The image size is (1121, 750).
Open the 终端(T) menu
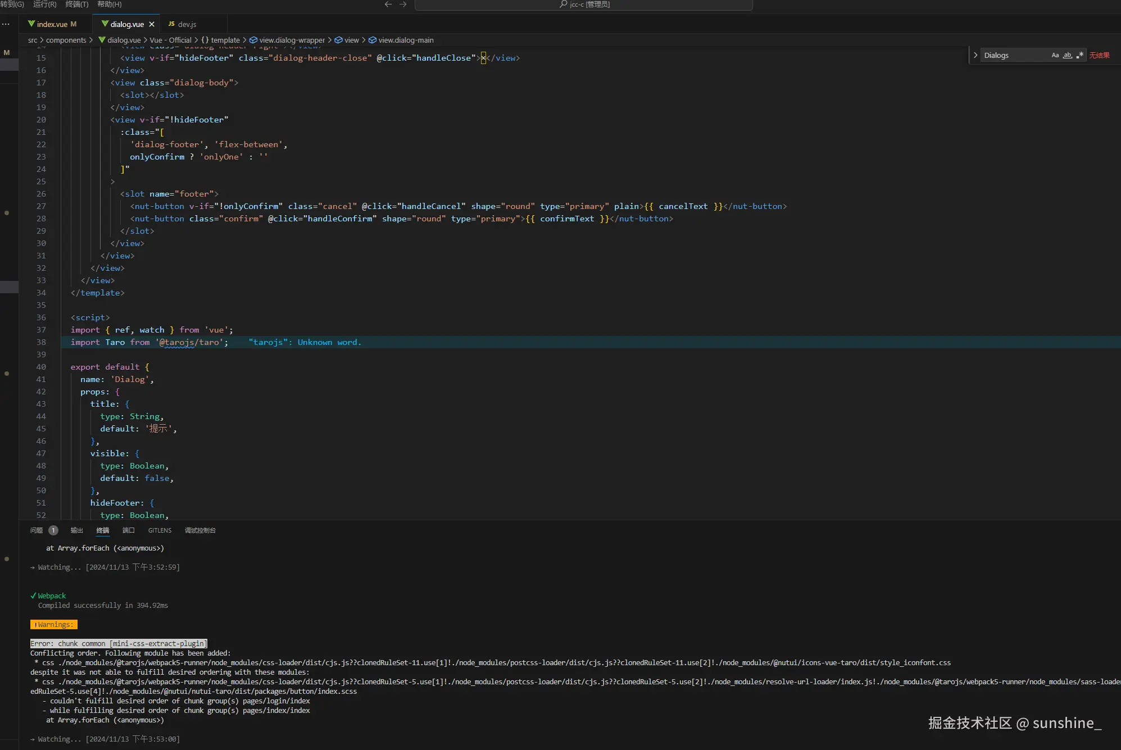[77, 4]
